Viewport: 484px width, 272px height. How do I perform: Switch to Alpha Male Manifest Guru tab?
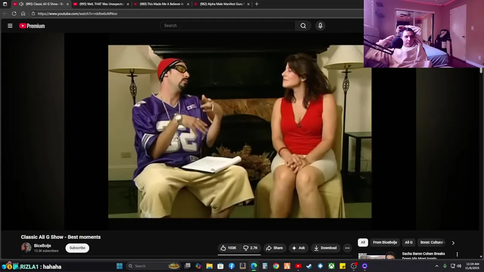tap(222, 4)
